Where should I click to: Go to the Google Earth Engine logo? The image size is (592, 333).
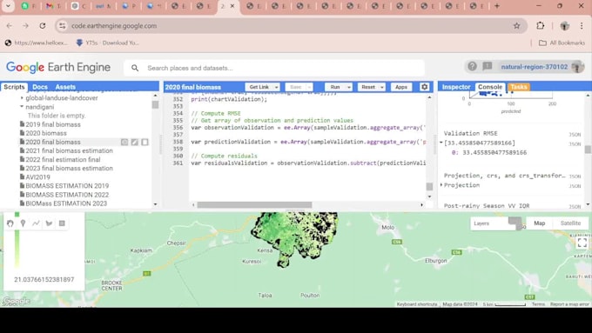click(58, 67)
